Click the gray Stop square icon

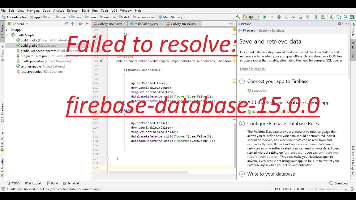(x=307, y=17)
